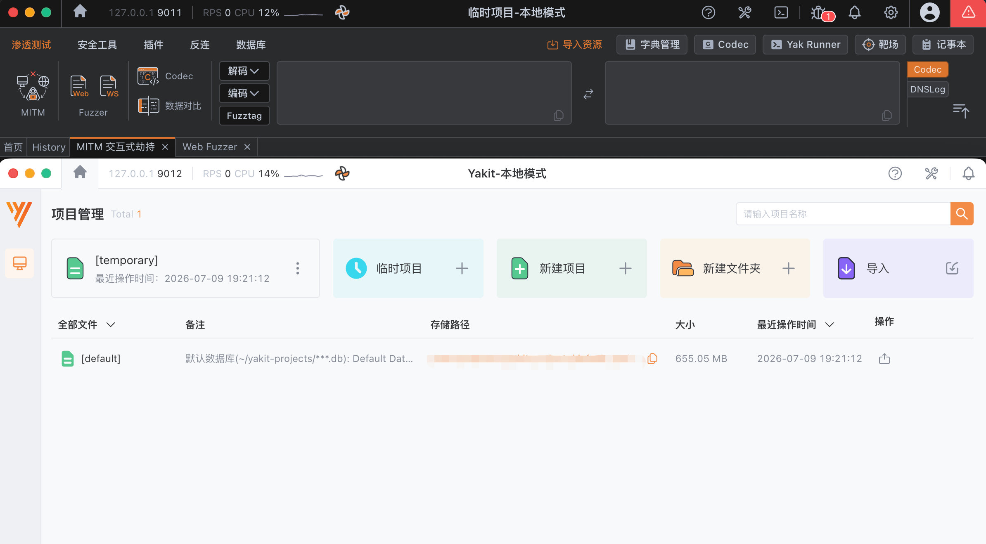Screen dimensions: 986x544
Task: Copy the left codec text area content
Action: [x=559, y=116]
